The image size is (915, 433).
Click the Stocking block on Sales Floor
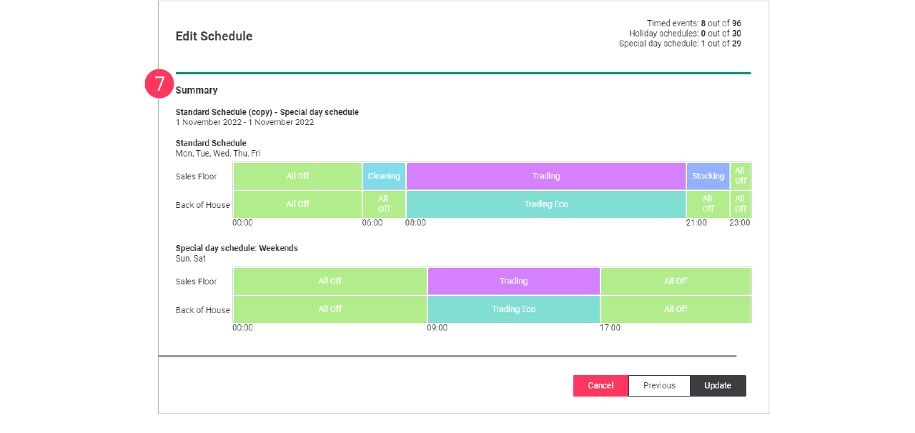coord(708,176)
